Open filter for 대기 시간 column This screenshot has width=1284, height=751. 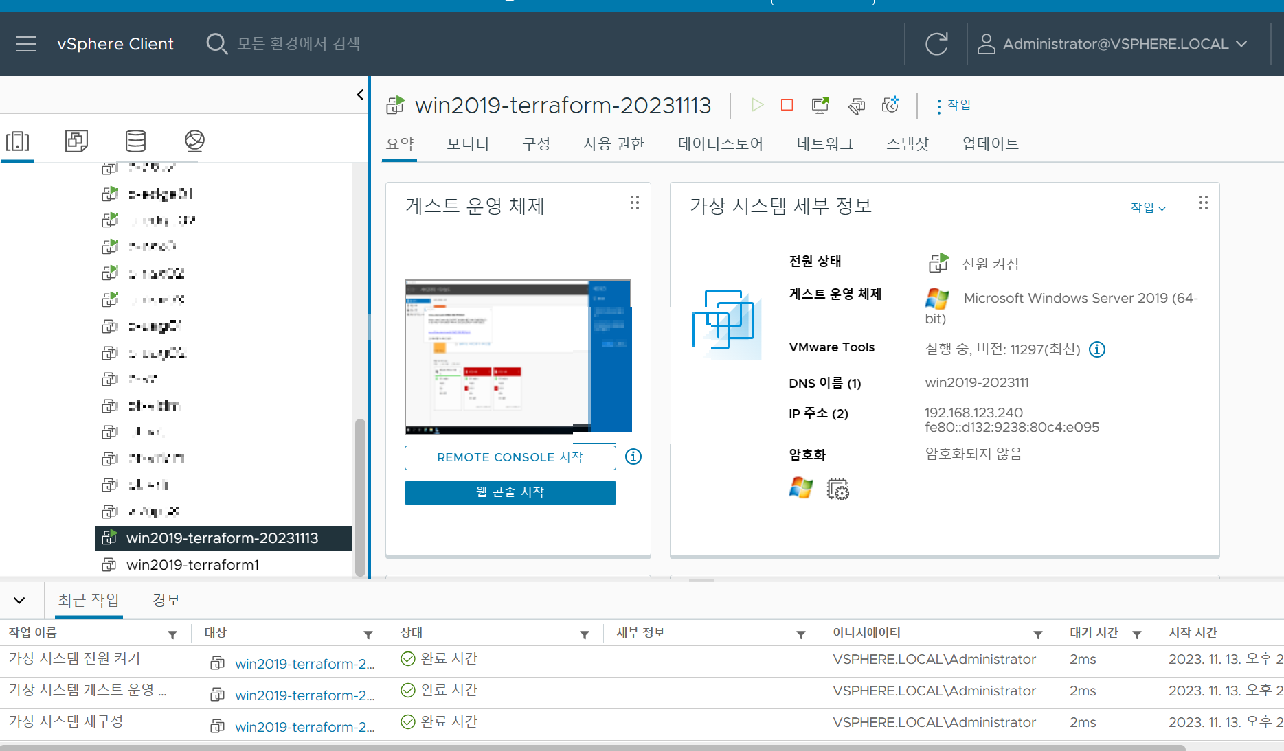[1137, 634]
